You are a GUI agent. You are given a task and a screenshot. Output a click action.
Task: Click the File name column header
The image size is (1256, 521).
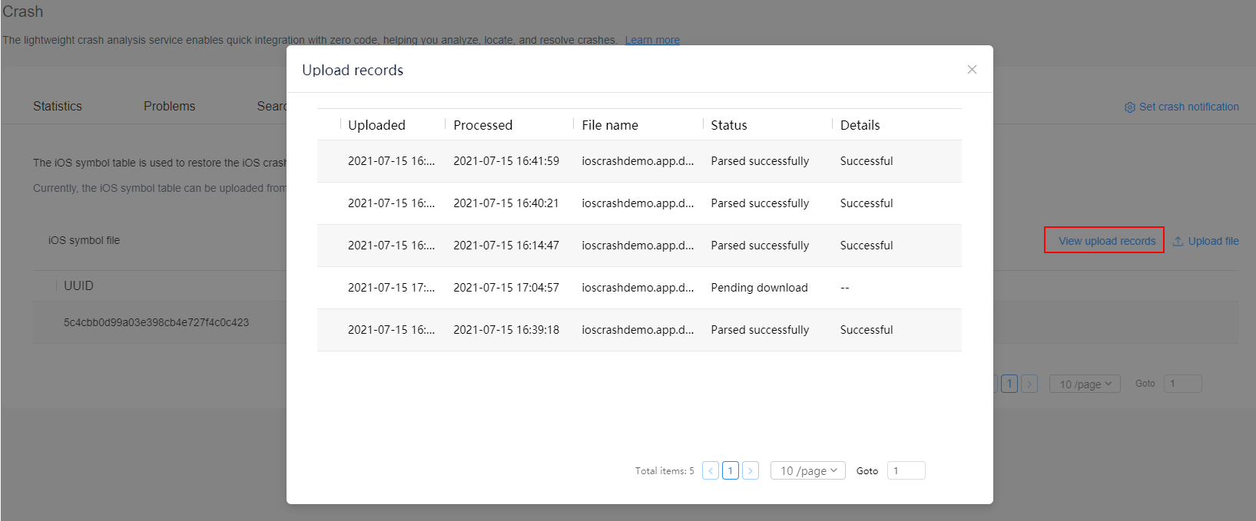coord(609,125)
